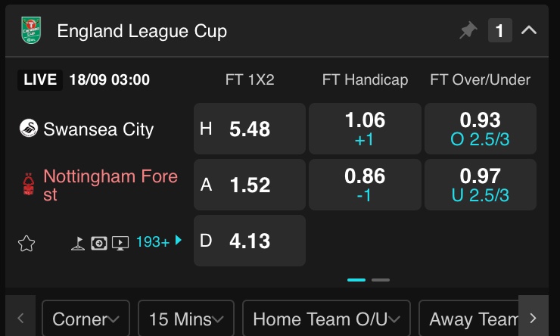The height and width of the screenshot is (336, 560).
Task: Open the Corner market dropdown
Action: pyautogui.click(x=86, y=319)
